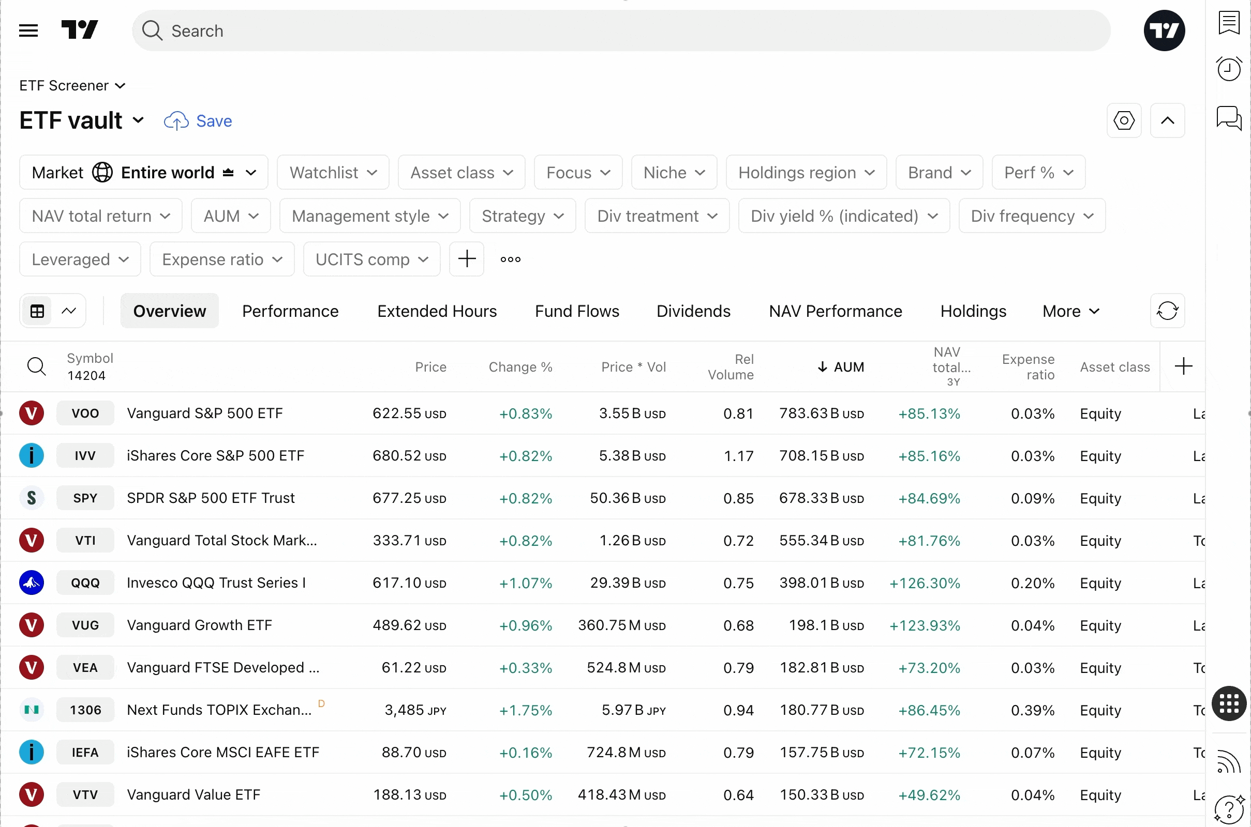The image size is (1251, 827).
Task: Open the symbol search magnifier in table
Action: pyautogui.click(x=36, y=366)
